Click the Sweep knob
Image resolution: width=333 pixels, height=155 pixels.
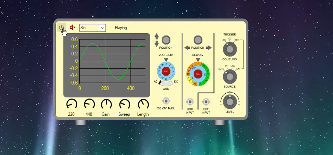[x=124, y=104]
